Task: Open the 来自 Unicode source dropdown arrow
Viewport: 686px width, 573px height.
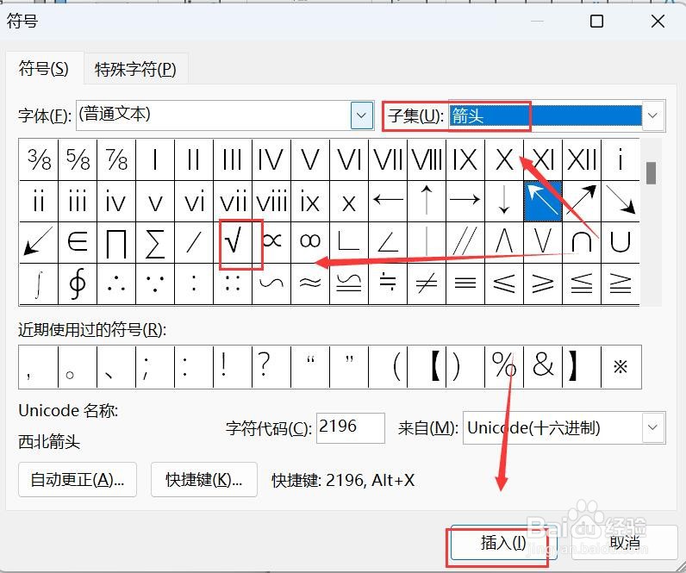Action: [x=652, y=427]
